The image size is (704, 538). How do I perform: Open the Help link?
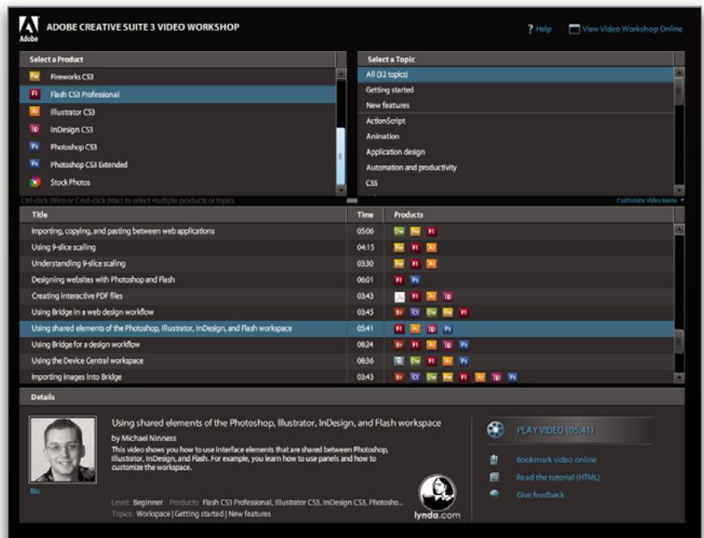click(543, 29)
